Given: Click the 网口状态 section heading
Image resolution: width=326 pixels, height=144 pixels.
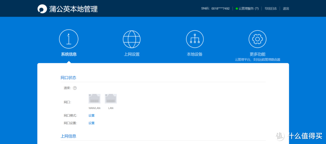Looking at the screenshot, I should 69,78.
